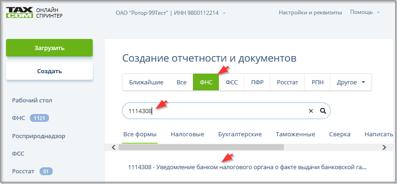Screen dimensions: 397x184
Task: Open the Бухгалтерские forms tab
Action: pos(240,134)
